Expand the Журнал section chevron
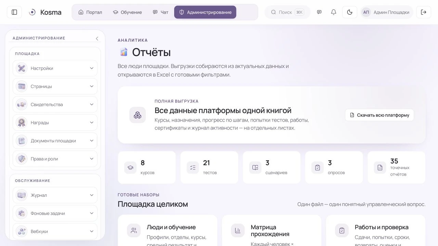Image resolution: width=438 pixels, height=246 pixels. pos(92,195)
